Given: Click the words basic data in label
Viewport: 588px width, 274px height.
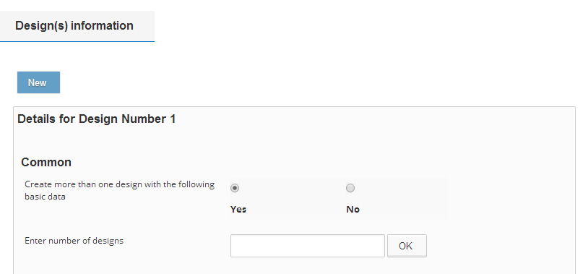Looking at the screenshot, I should click(45, 197).
